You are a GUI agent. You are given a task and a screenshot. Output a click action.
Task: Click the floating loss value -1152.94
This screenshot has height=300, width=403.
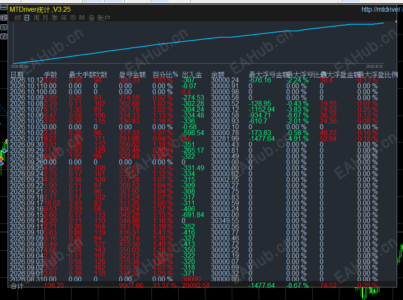pyautogui.click(x=262, y=110)
